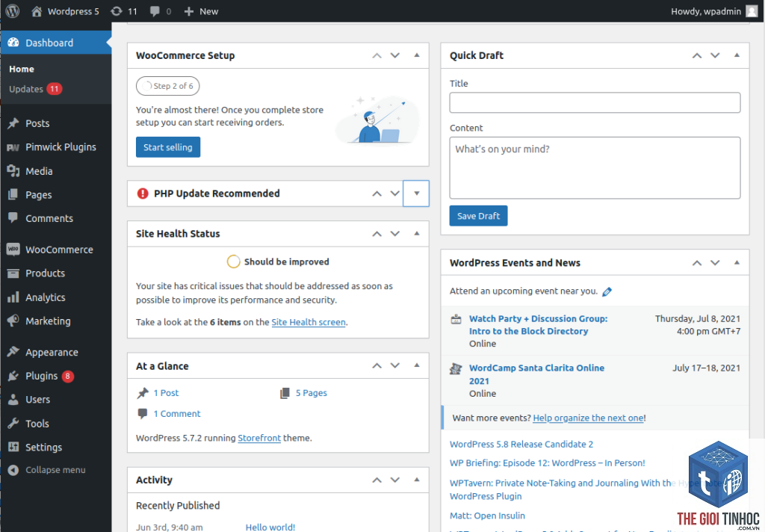
Task: Click the Comments bubble icon in sidebar
Action: (13, 218)
